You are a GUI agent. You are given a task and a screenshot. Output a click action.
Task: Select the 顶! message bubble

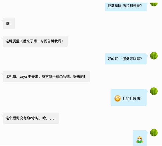point(9,24)
